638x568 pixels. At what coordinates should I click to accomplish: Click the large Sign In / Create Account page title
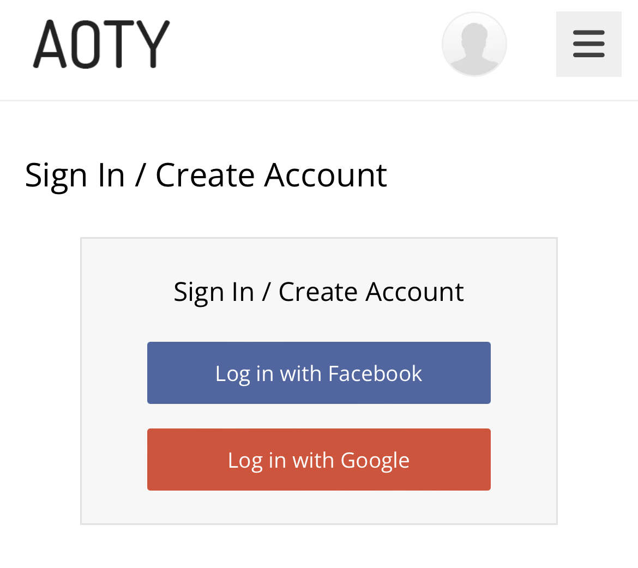click(x=206, y=175)
